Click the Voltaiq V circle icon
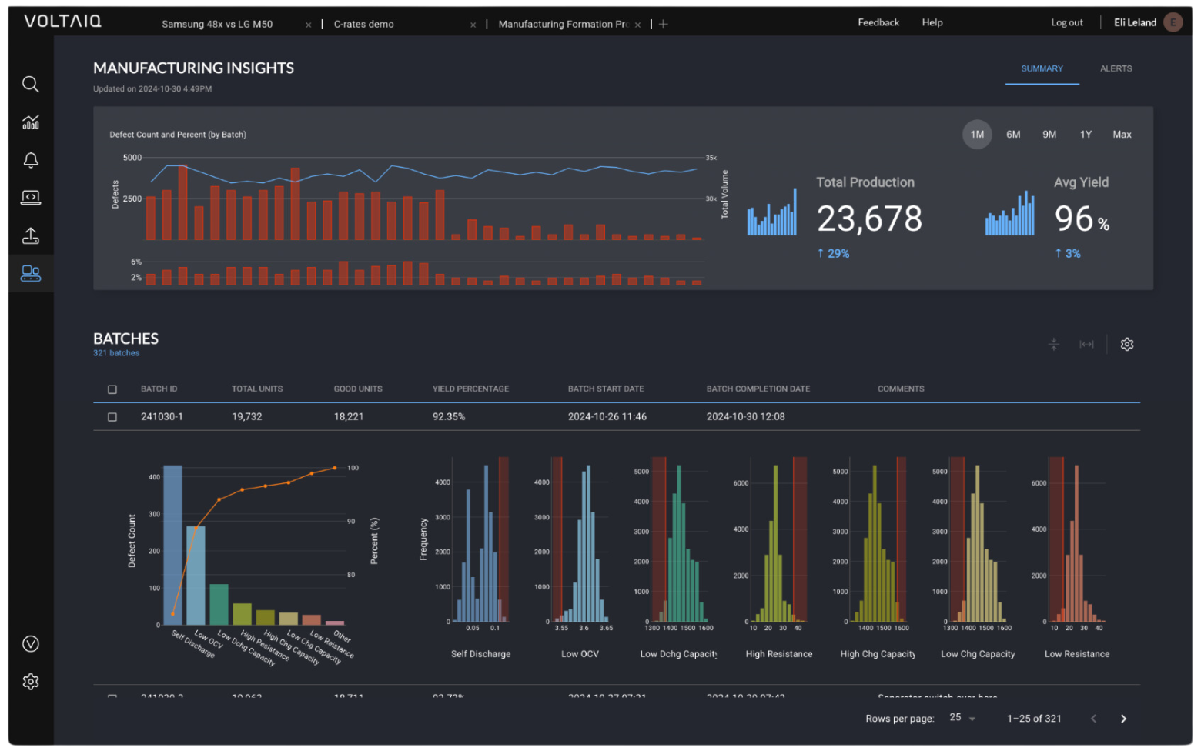1201x751 pixels. 31,644
